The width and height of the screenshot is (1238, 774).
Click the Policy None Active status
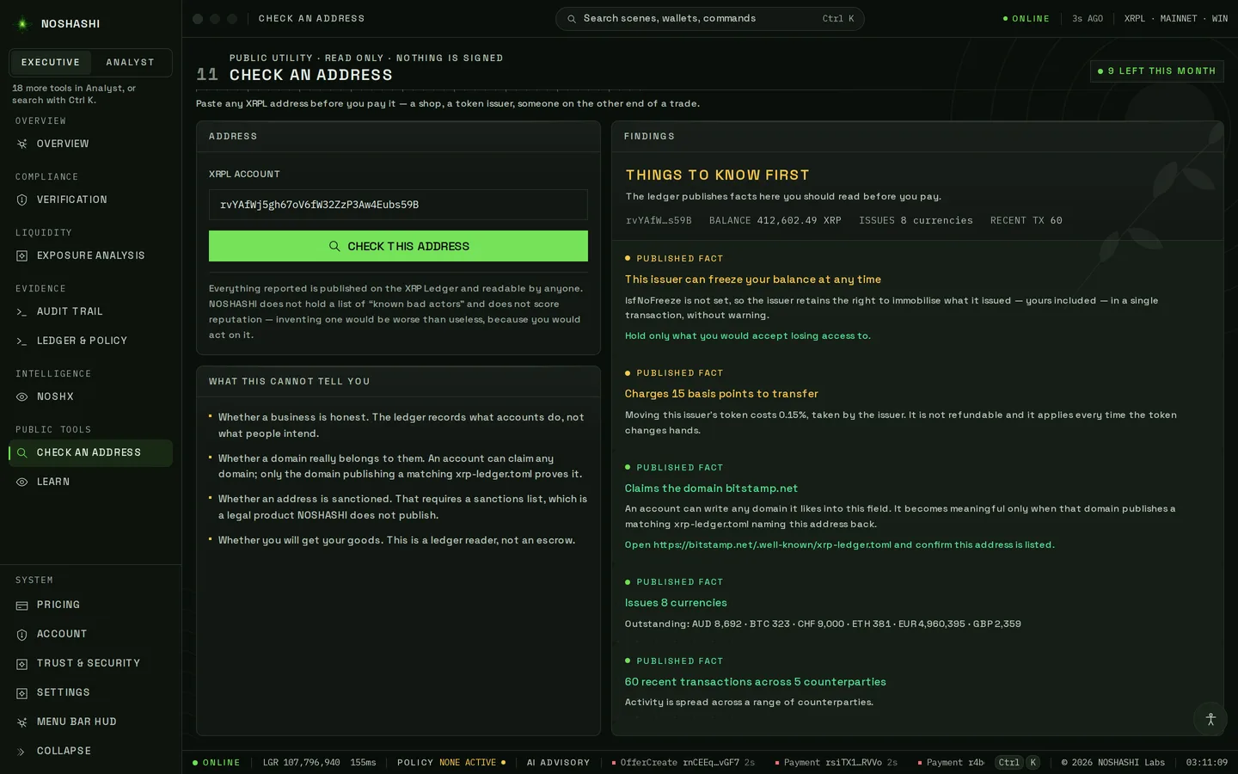pos(451,763)
